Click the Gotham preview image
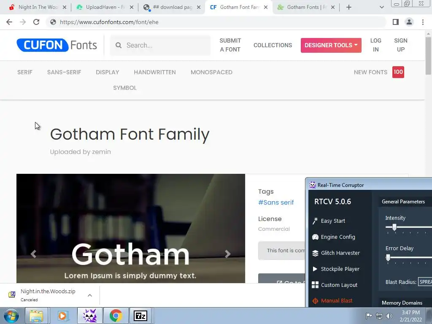 (x=131, y=228)
